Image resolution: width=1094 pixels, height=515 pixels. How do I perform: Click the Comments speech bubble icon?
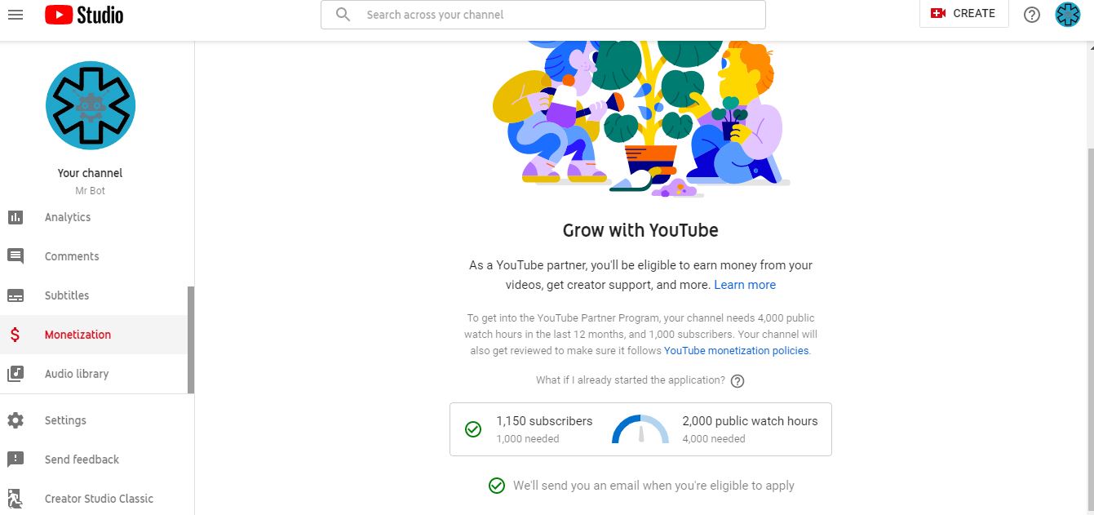(16, 256)
